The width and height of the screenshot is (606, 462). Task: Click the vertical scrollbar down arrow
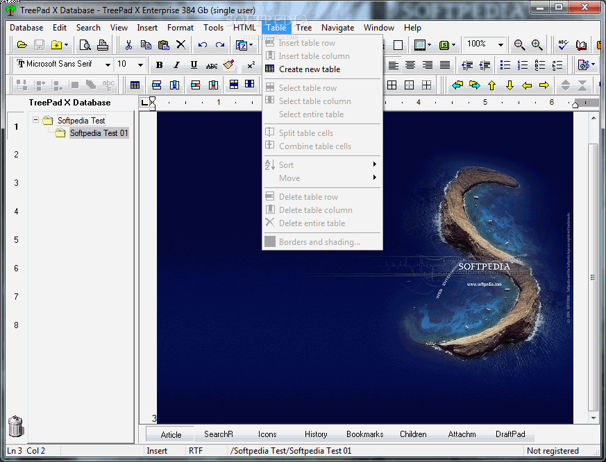point(594,418)
